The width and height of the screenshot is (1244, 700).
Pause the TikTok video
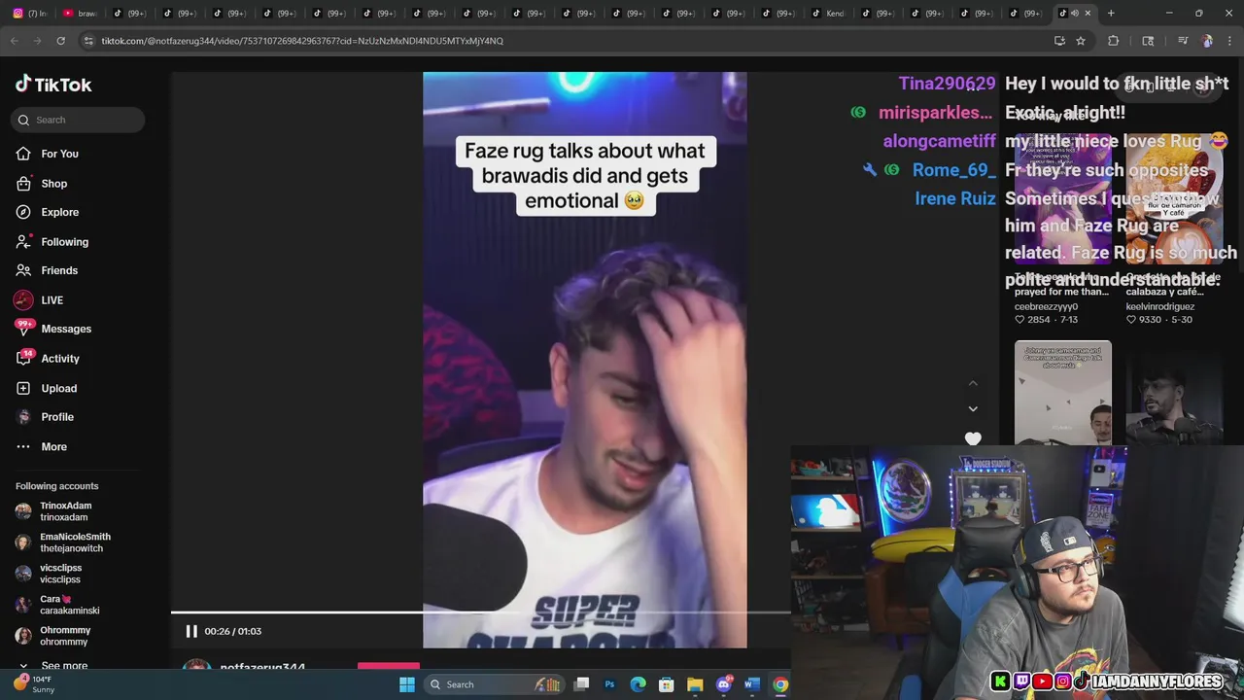pos(191,631)
